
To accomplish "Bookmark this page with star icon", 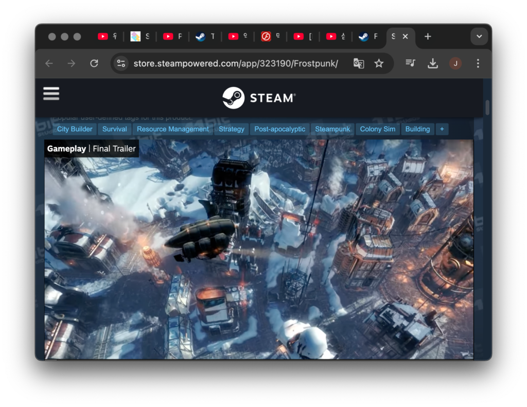I will point(379,63).
